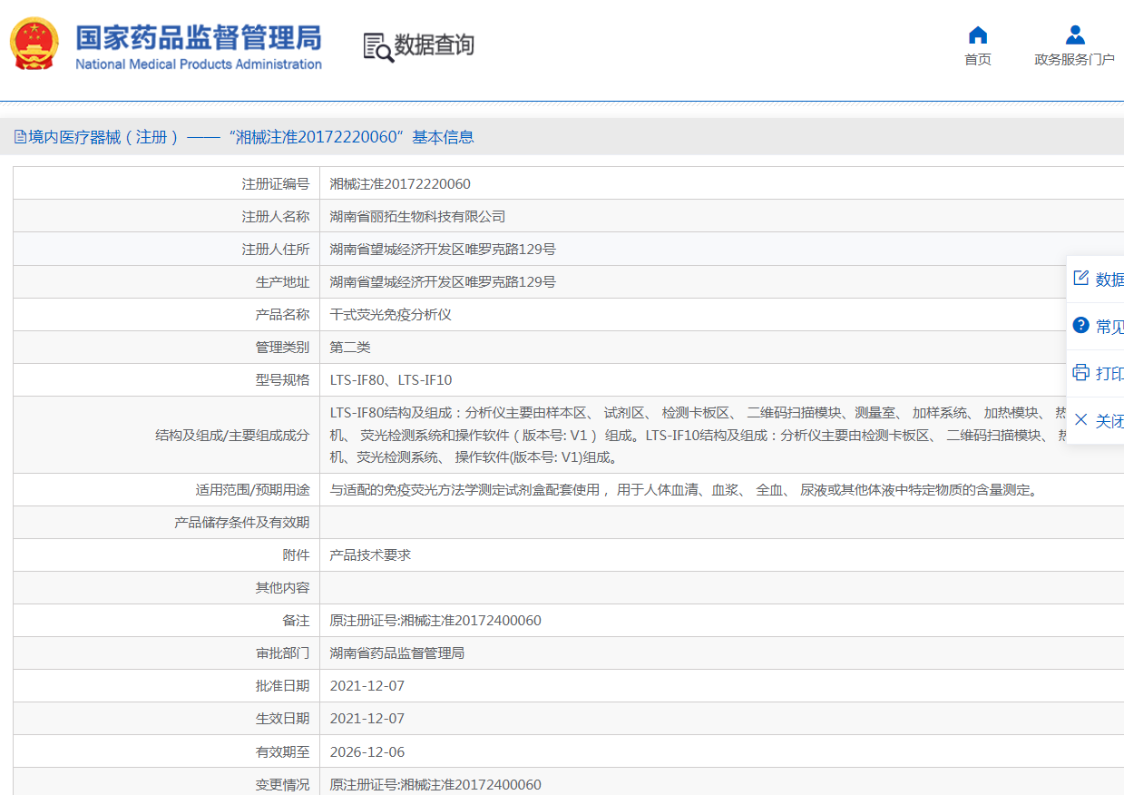Viewport: 1124px width, 795px height.
Task: Click the national emblem logo
Action: click(x=34, y=43)
